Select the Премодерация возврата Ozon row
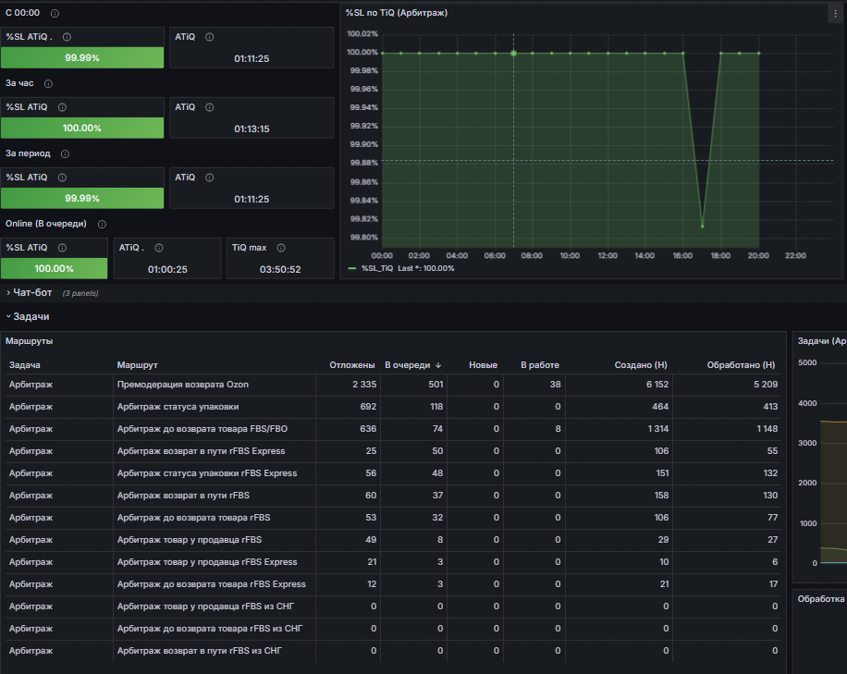 393,385
